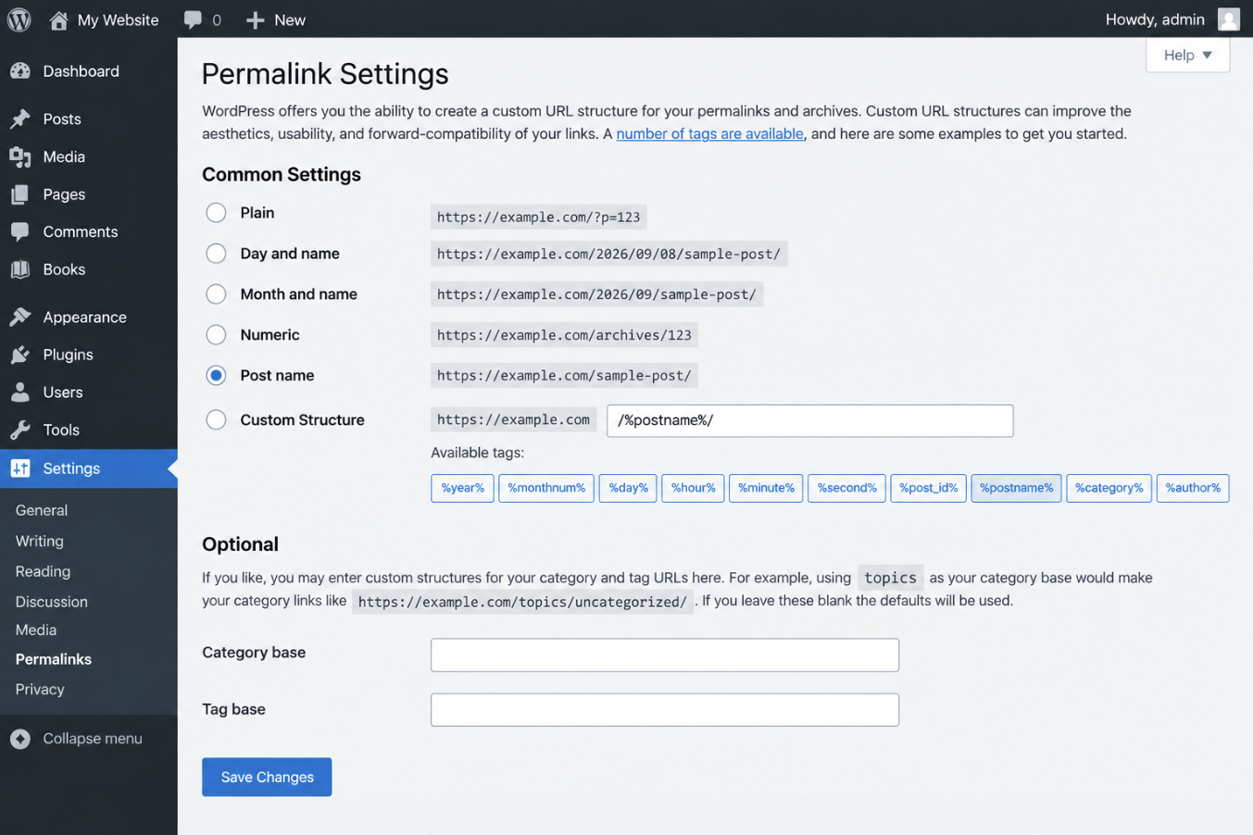Open the number of tags are available link

709,134
